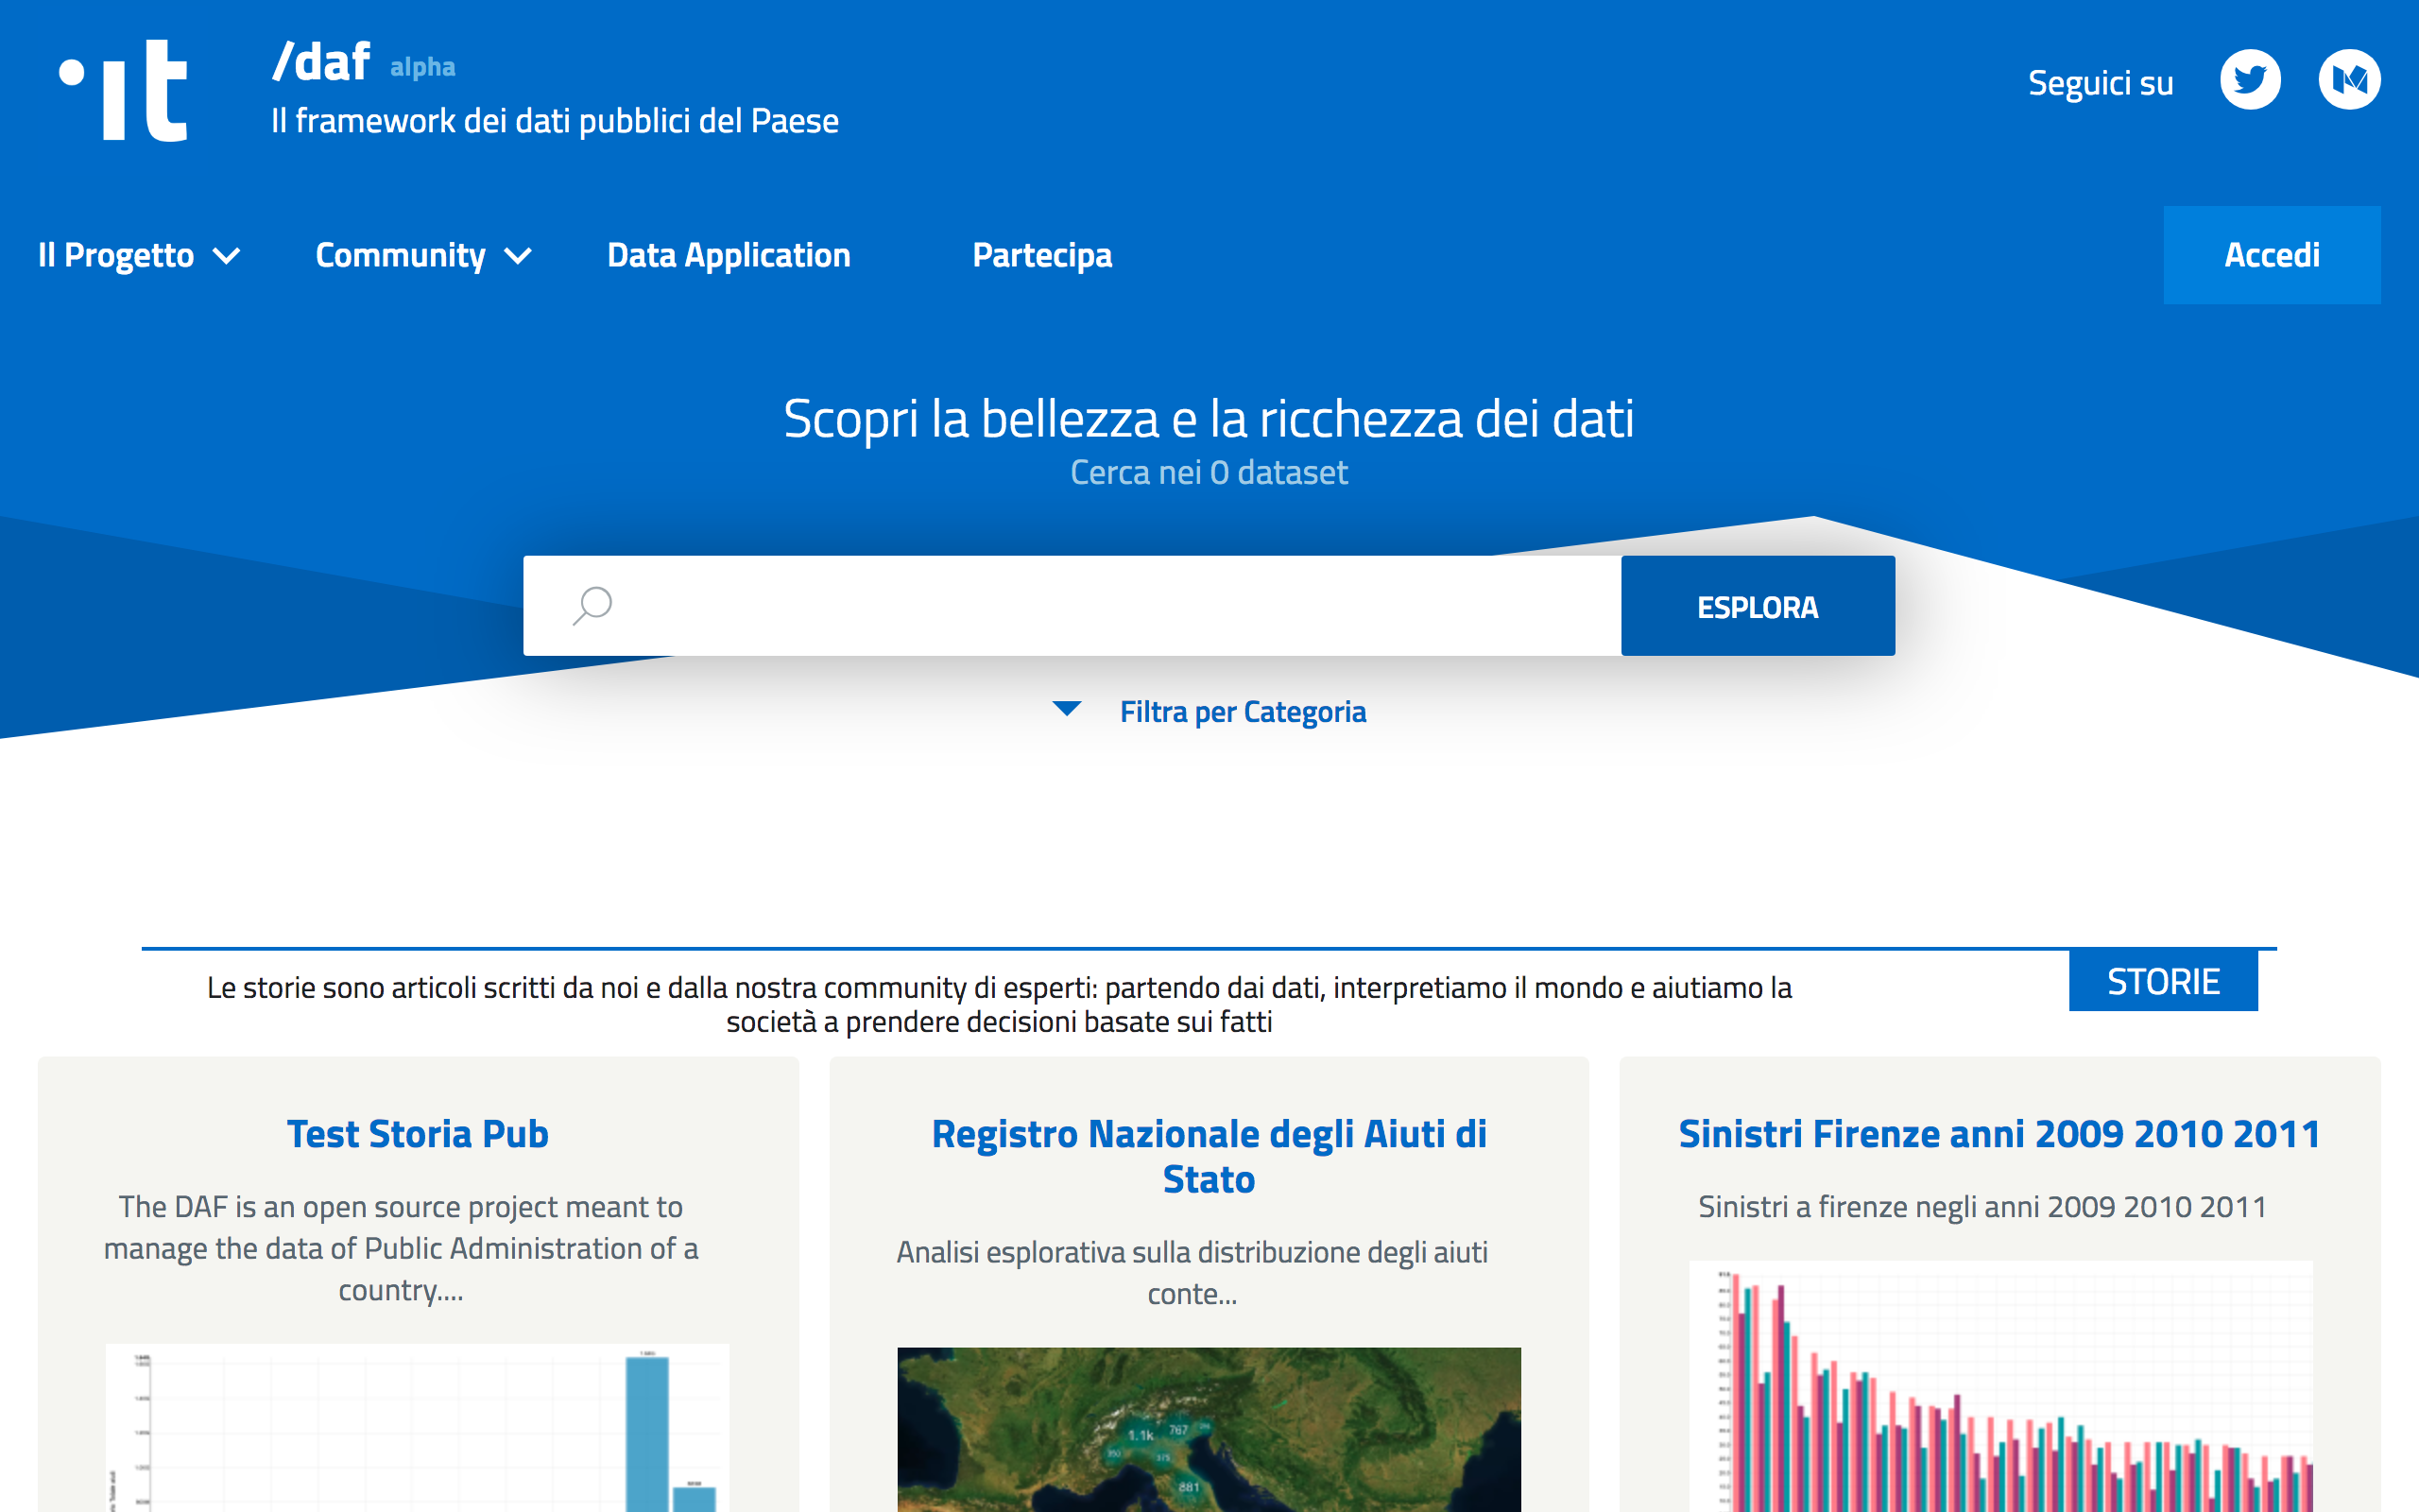Open Partecipa menu item
The image size is (2419, 1512).
coord(1041,255)
